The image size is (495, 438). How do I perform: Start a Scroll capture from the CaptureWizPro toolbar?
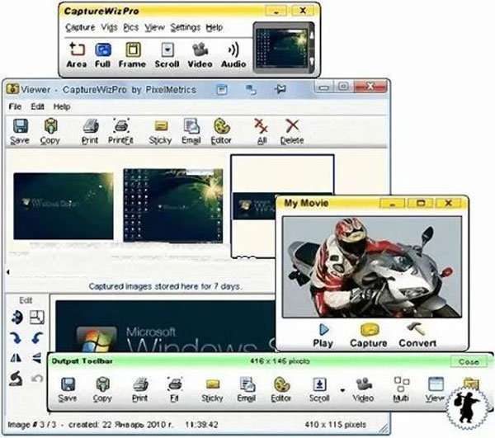click(167, 55)
